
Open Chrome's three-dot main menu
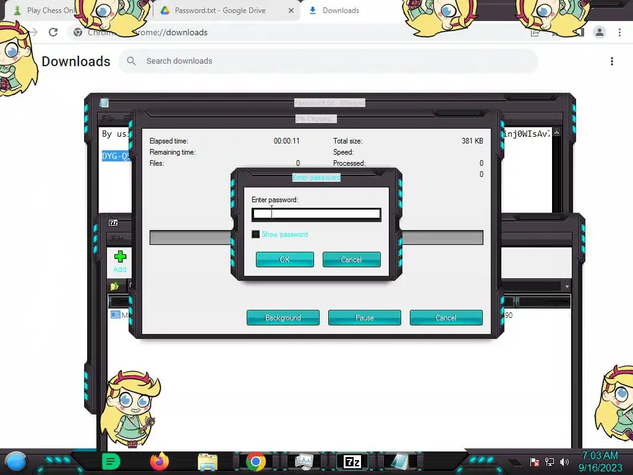pyautogui.click(x=619, y=32)
